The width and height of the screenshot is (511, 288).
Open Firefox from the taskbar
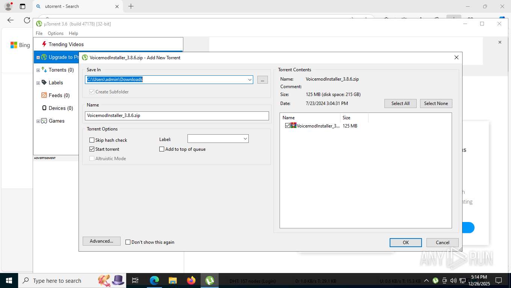(x=191, y=280)
